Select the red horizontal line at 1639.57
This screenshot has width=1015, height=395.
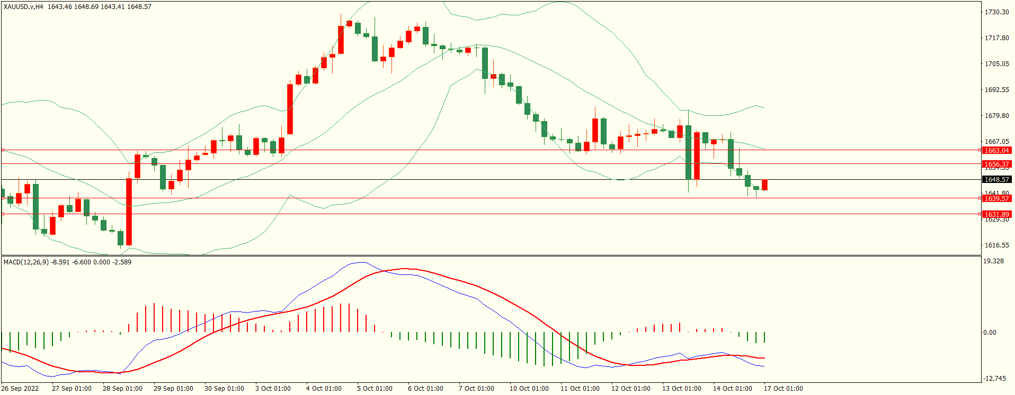491,198
